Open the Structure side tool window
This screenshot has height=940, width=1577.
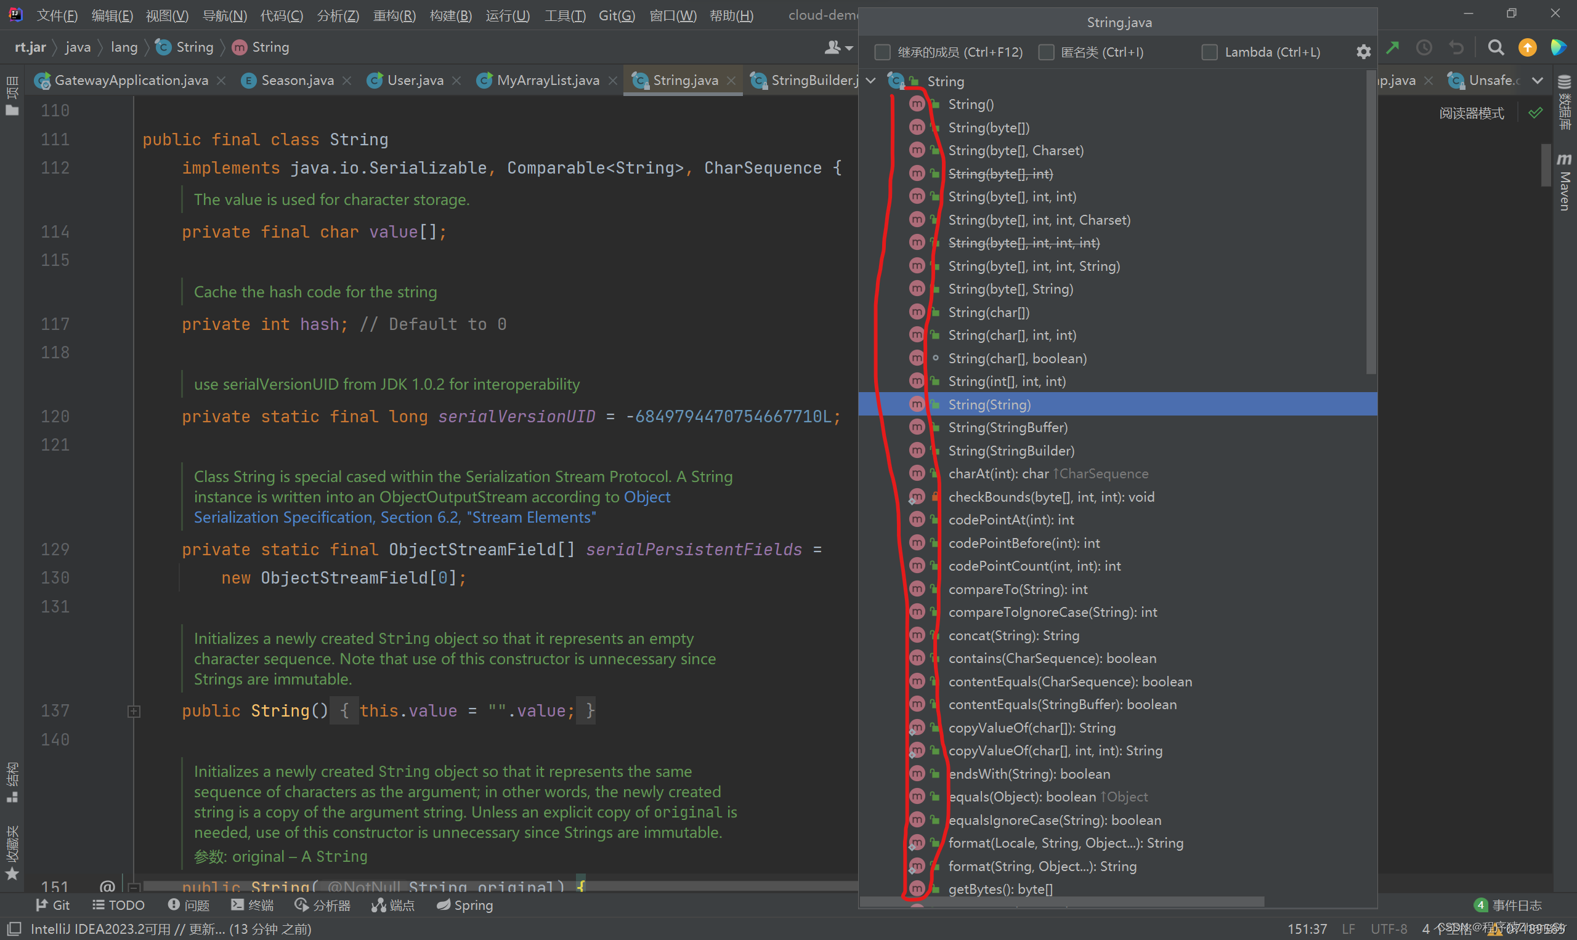click(12, 782)
